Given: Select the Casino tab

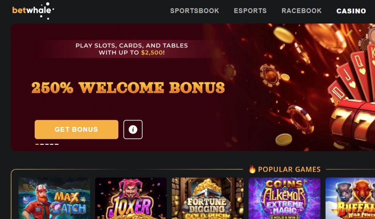Looking at the screenshot, I should [x=351, y=11].
